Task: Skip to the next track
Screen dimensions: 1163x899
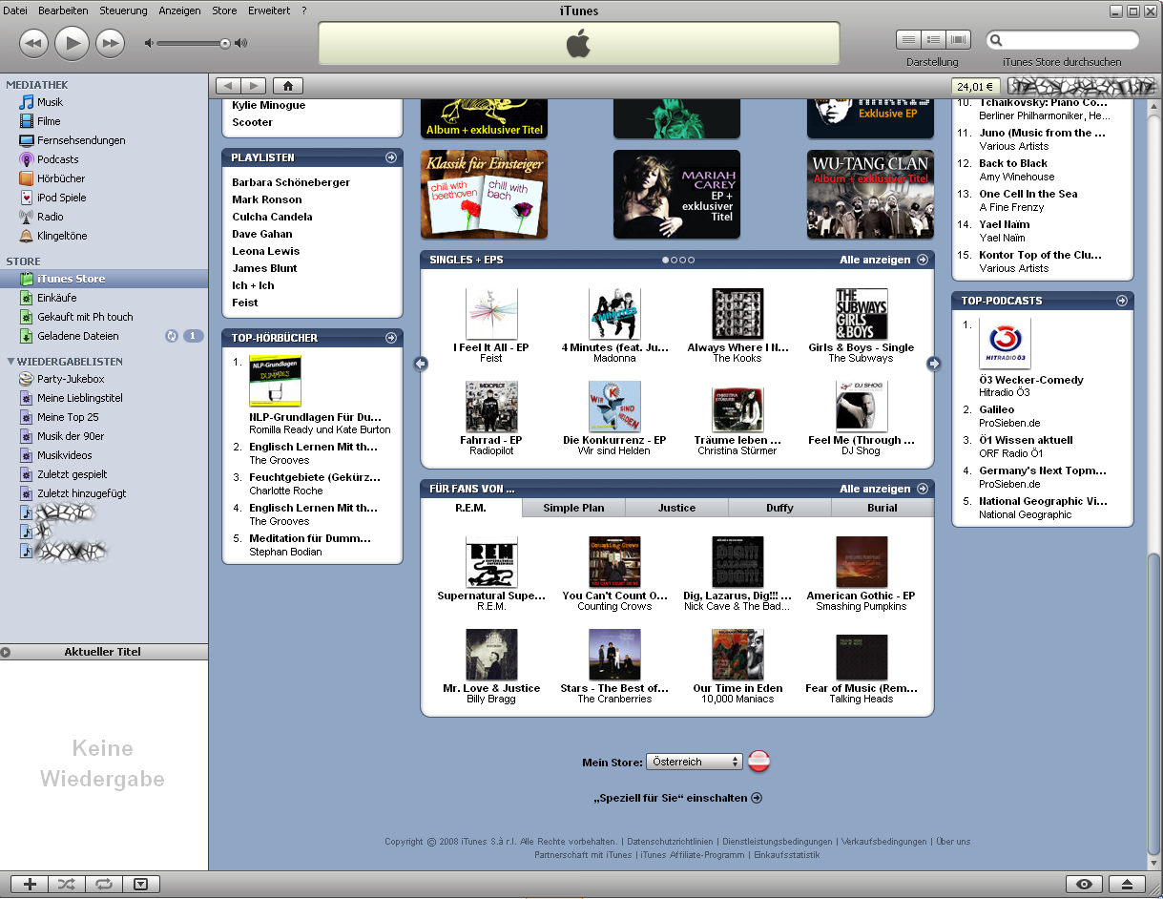Action: coord(111,43)
